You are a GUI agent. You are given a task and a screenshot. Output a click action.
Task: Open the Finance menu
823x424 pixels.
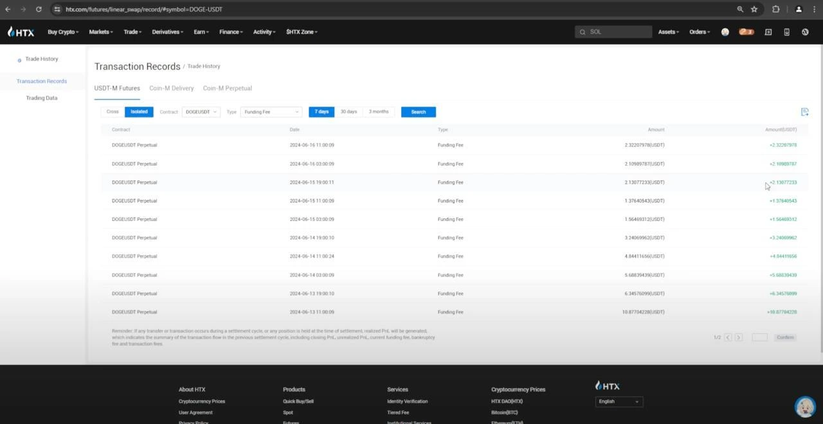pyautogui.click(x=231, y=31)
